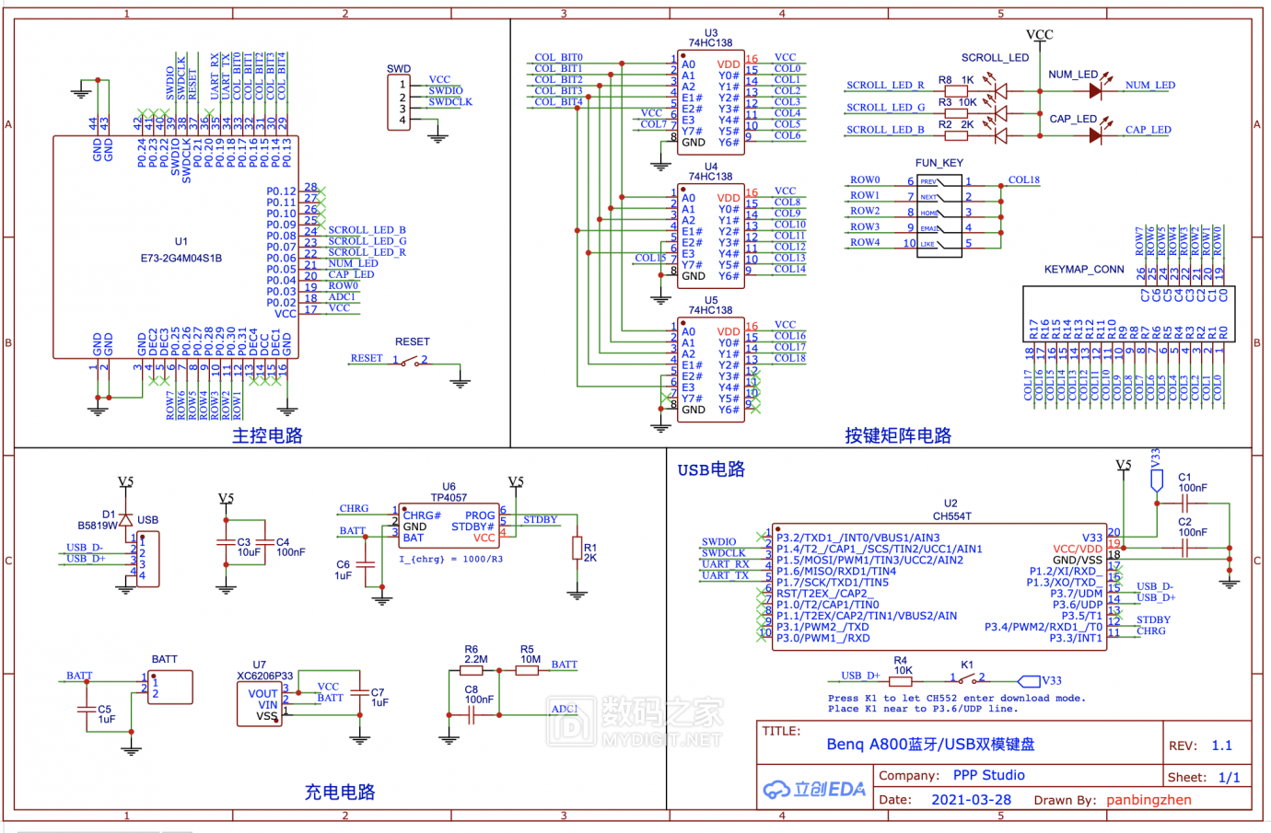This screenshot has width=1271, height=833.
Task: Click the COL7 net label at U3
Action: [x=653, y=124]
